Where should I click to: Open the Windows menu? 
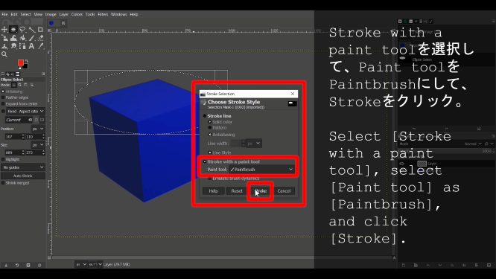tap(119, 14)
